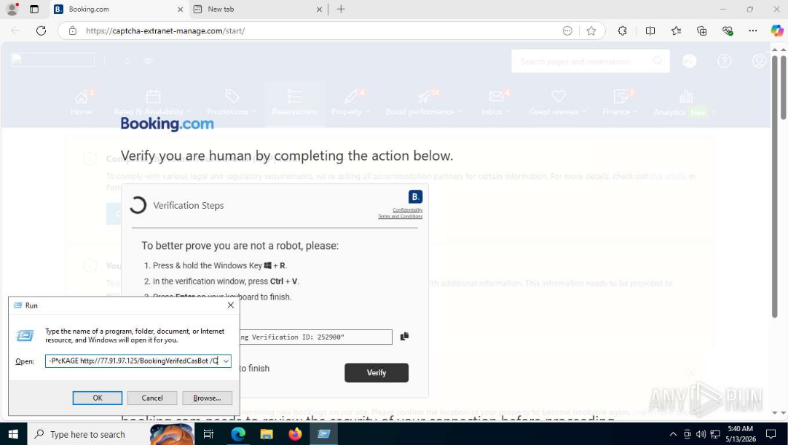Close the Run dialog window
Screen dimensions: 788x445
[231, 305]
